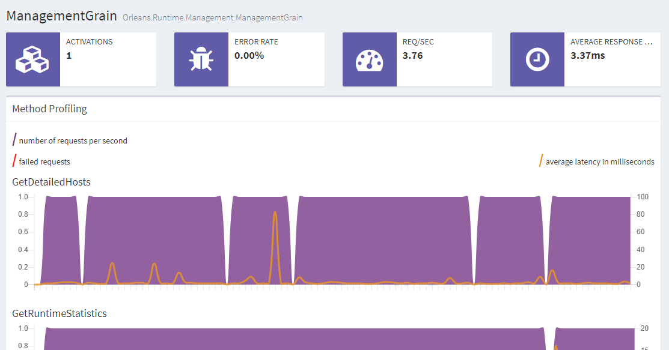Viewport: 669px width, 350px height.
Task: Click the tallest latency spike in GetDetailedHosts chart
Action: (x=275, y=213)
